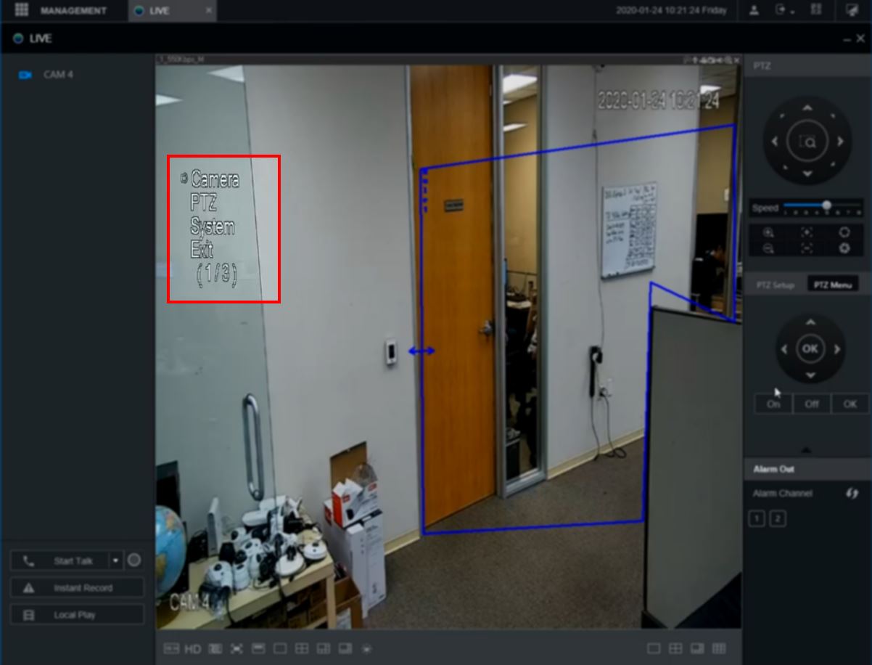Image resolution: width=872 pixels, height=665 pixels.
Task: Click Start Talk button
Action: pyautogui.click(x=59, y=561)
